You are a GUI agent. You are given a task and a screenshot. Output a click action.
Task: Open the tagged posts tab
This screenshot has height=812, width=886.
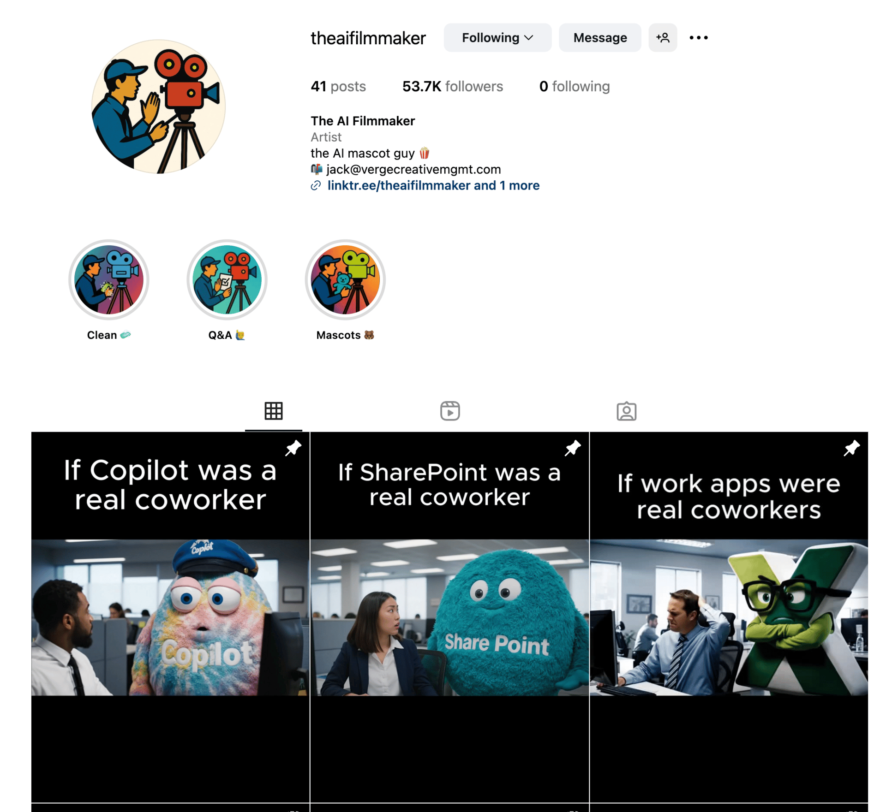pyautogui.click(x=626, y=411)
